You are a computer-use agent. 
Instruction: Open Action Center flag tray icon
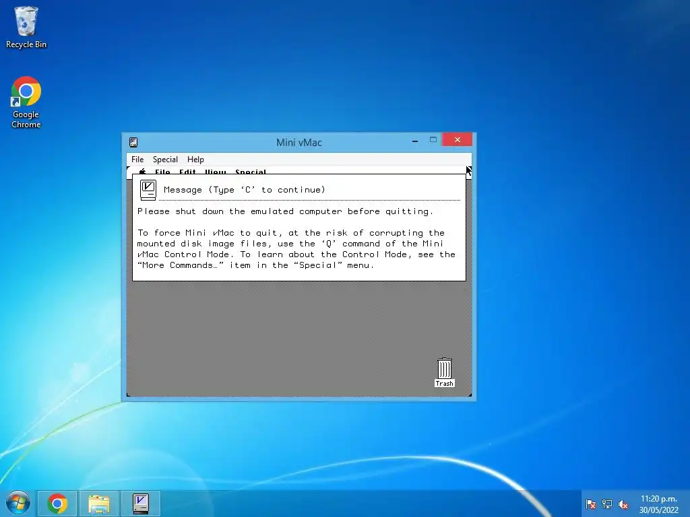pyautogui.click(x=590, y=504)
